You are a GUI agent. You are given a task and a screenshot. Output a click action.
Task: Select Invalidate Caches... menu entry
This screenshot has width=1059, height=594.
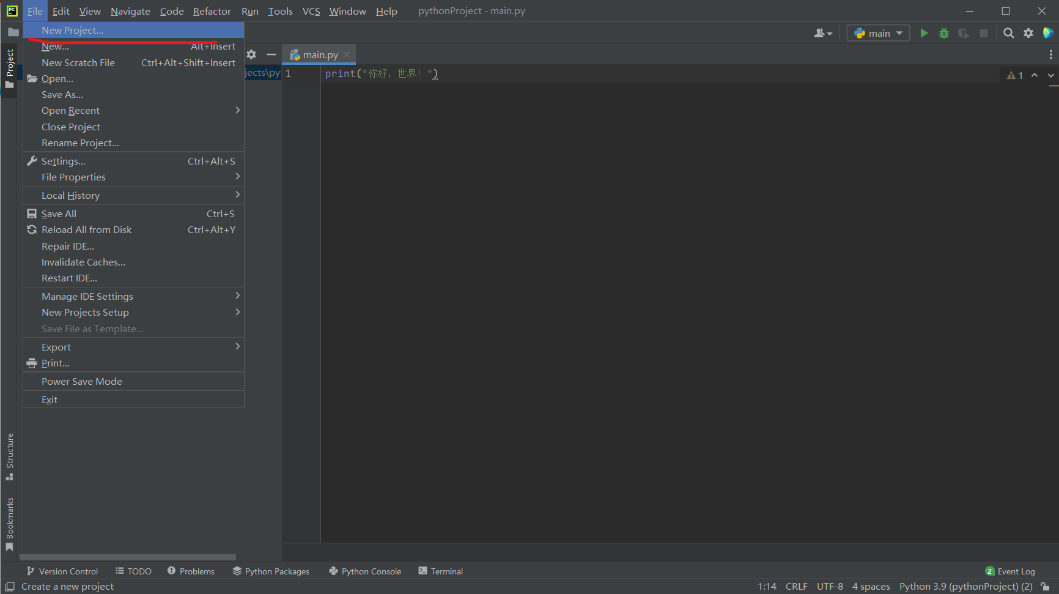pyautogui.click(x=133, y=262)
